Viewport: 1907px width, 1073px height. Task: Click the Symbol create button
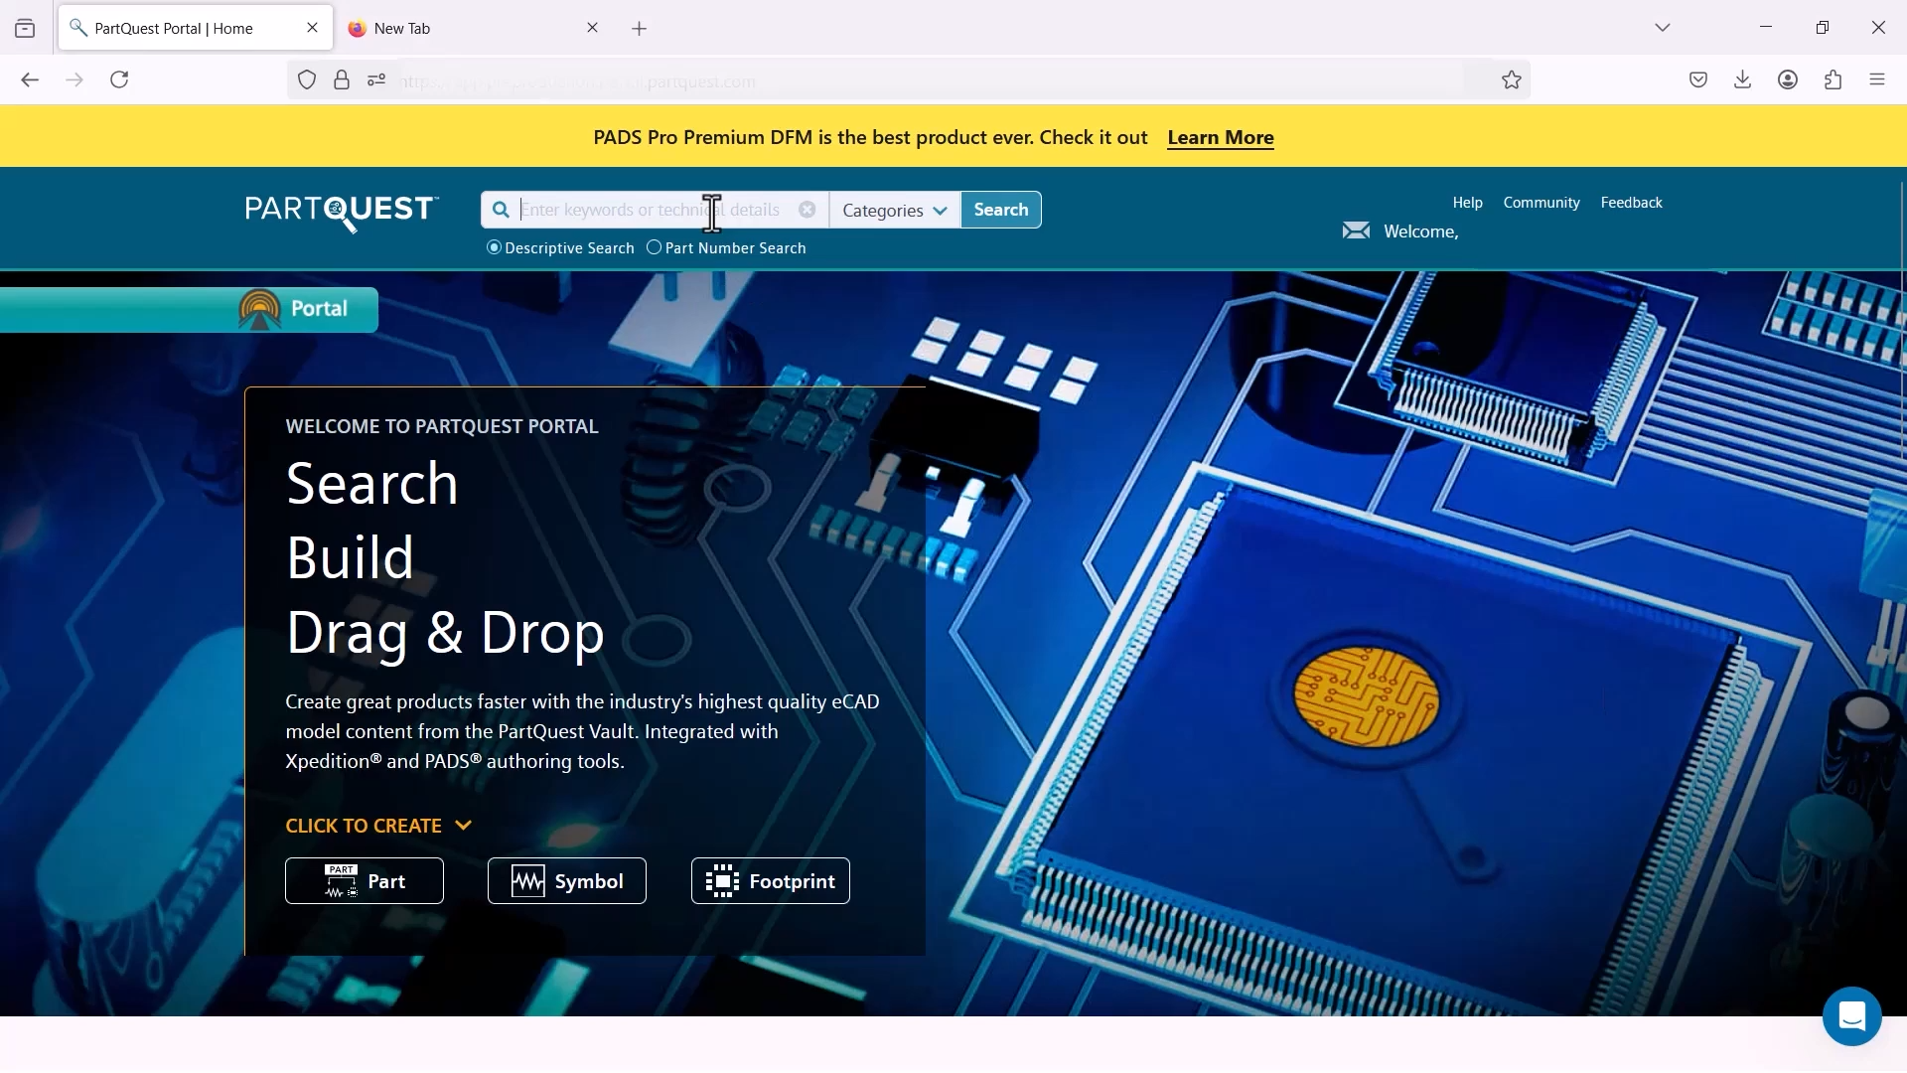[567, 881]
